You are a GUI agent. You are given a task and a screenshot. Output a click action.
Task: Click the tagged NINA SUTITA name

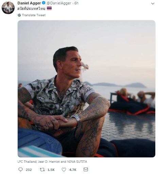point(77,162)
